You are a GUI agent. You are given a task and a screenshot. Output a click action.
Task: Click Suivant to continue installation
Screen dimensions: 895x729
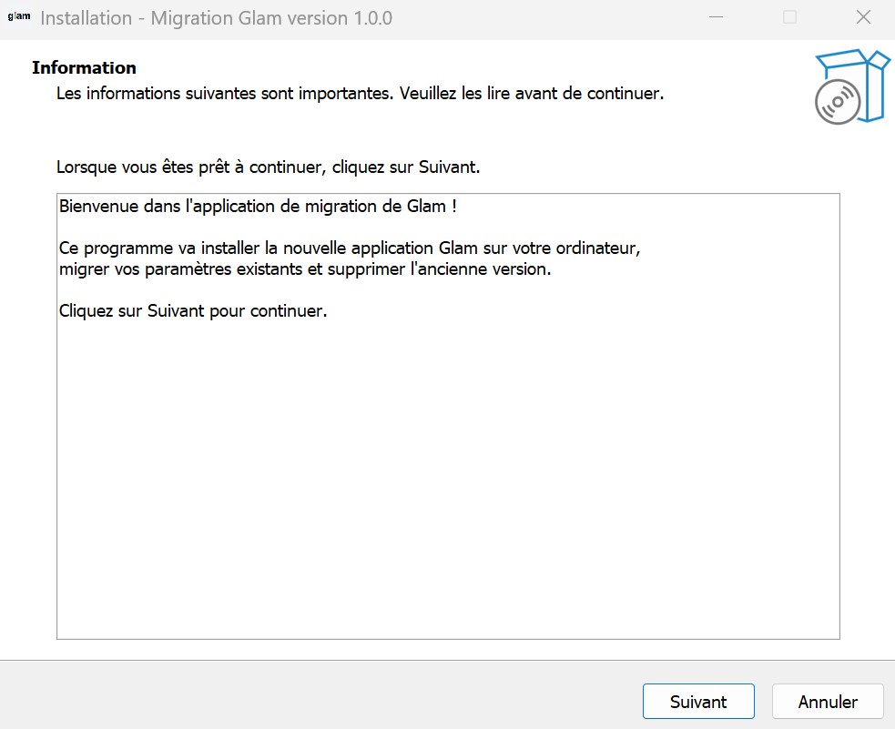click(698, 702)
